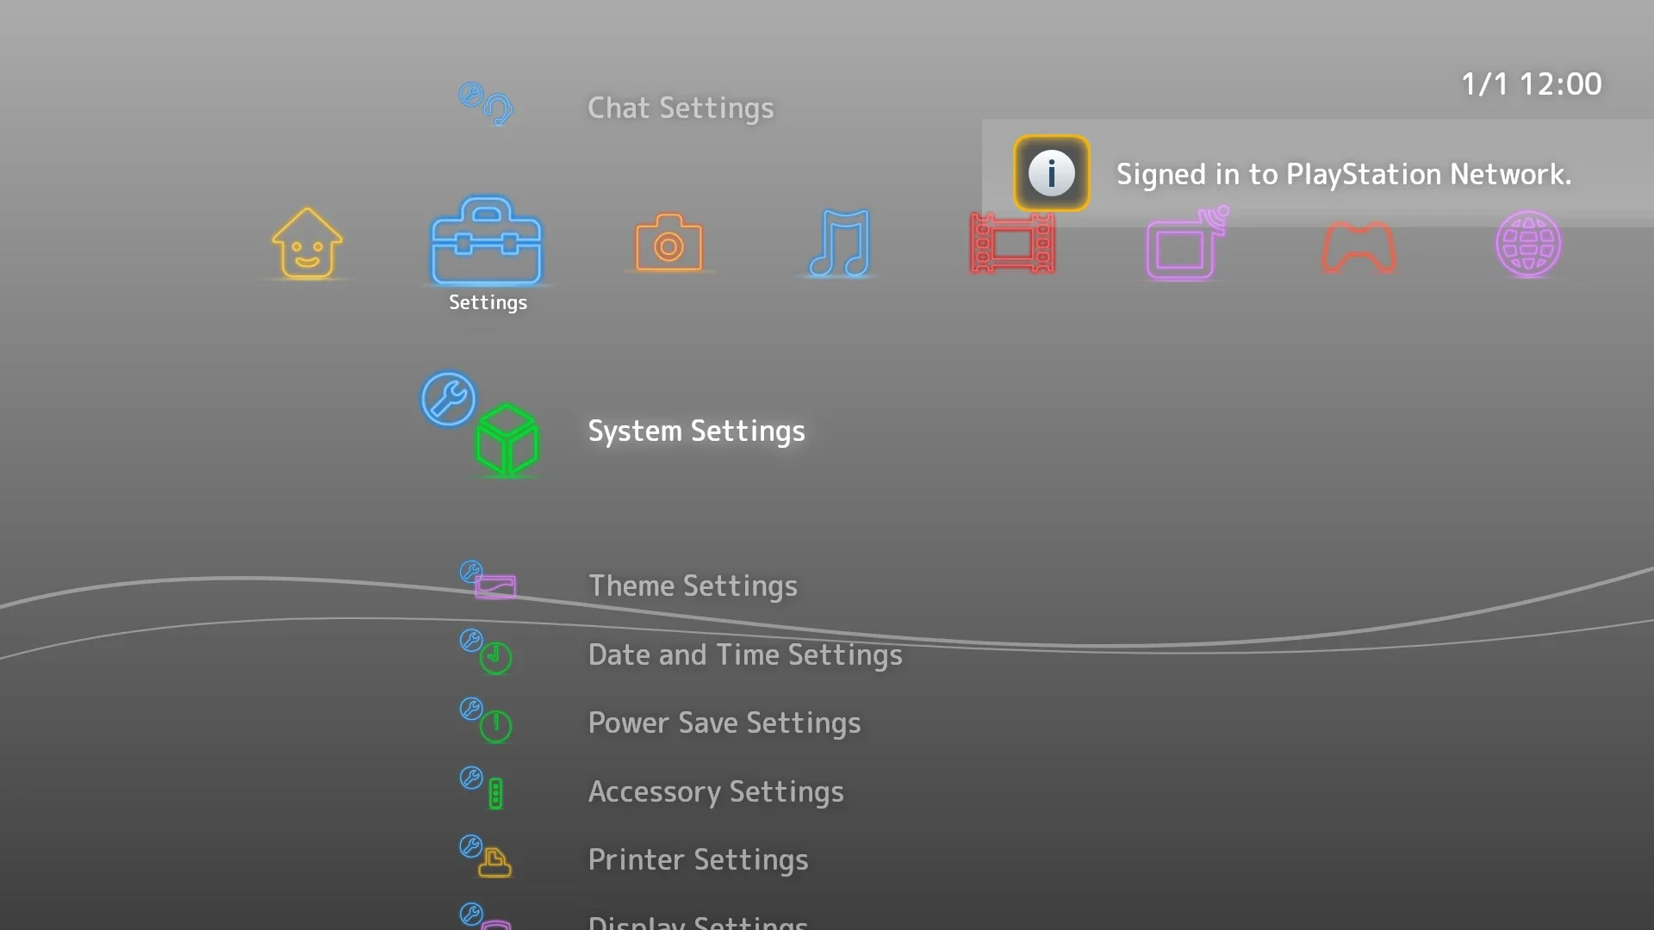The width and height of the screenshot is (1654, 930).
Task: Select Accessory Settings
Action: 716,792
